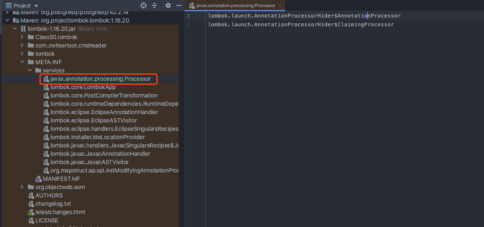
Task: Click the services folder icon
Action: click(38, 71)
